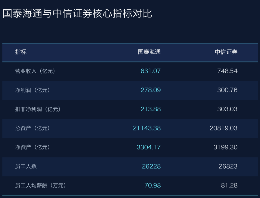Click the 员工人数 row label
The width and height of the screenshot is (260, 198).
26,166
